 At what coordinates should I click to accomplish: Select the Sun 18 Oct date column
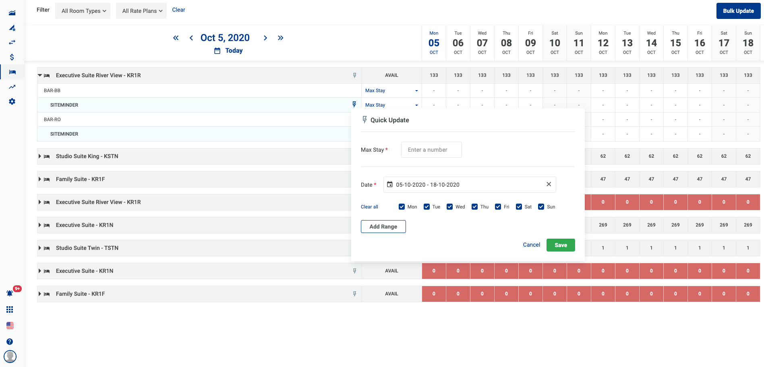click(748, 43)
